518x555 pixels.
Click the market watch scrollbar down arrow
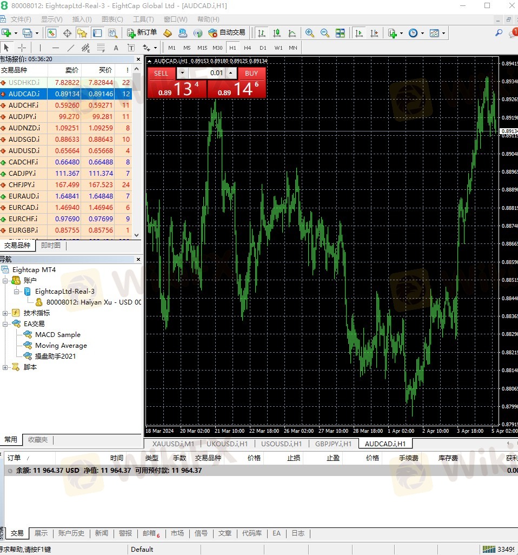(x=137, y=235)
